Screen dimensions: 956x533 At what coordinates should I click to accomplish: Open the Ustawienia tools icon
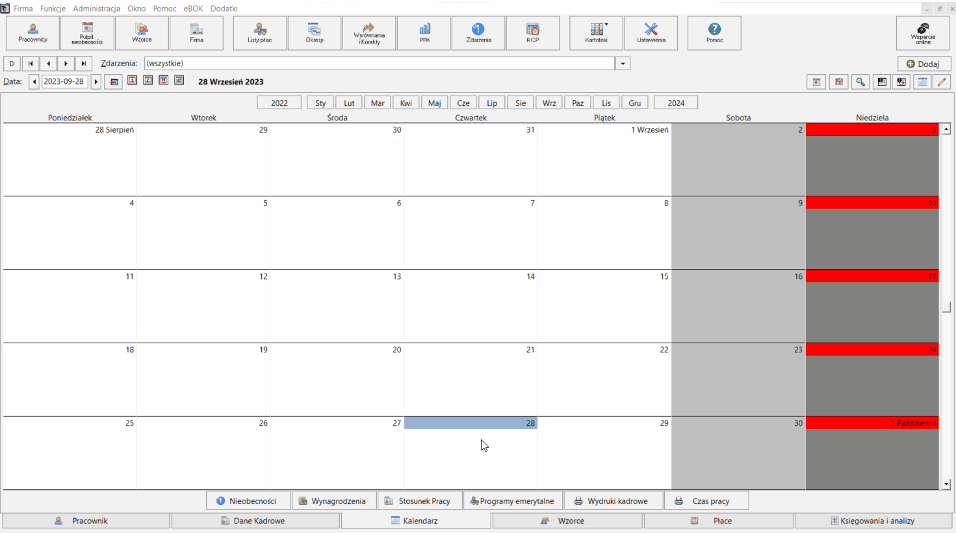[x=651, y=33]
